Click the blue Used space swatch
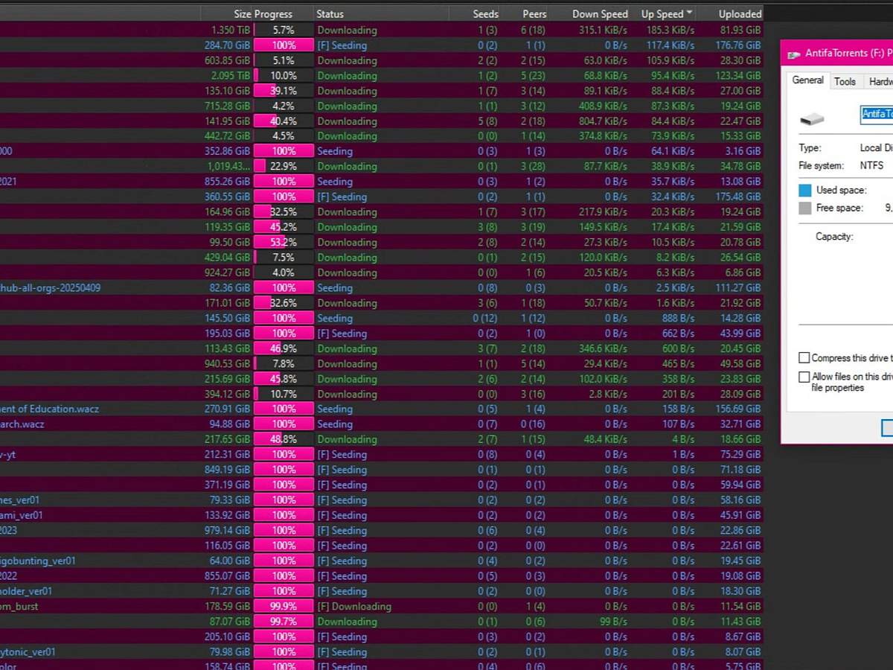 (804, 191)
